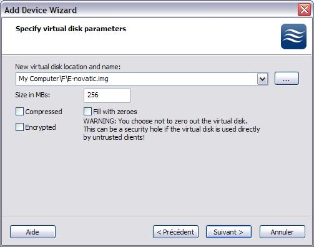Viewport: 314px width, 247px height.
Task: Click the Size in MBs label
Action: coord(32,95)
